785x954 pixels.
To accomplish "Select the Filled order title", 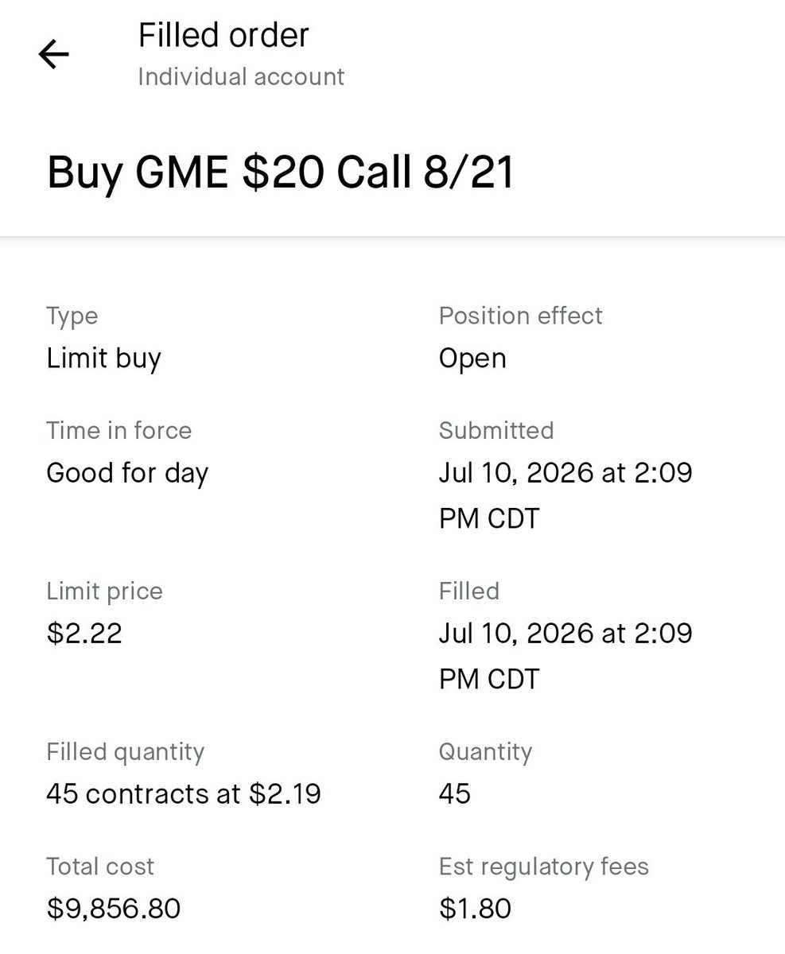I will coord(223,35).
